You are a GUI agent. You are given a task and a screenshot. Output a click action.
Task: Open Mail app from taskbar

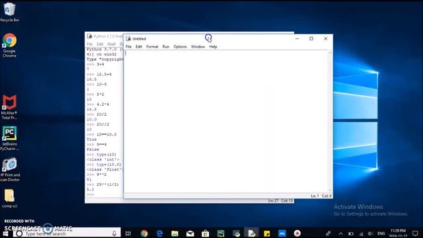point(190,233)
